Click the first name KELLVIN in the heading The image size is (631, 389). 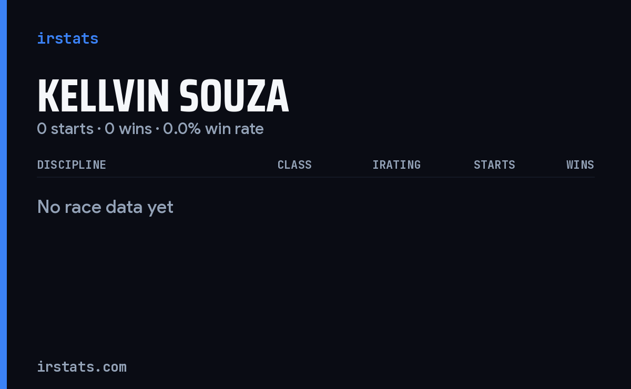[103, 96]
